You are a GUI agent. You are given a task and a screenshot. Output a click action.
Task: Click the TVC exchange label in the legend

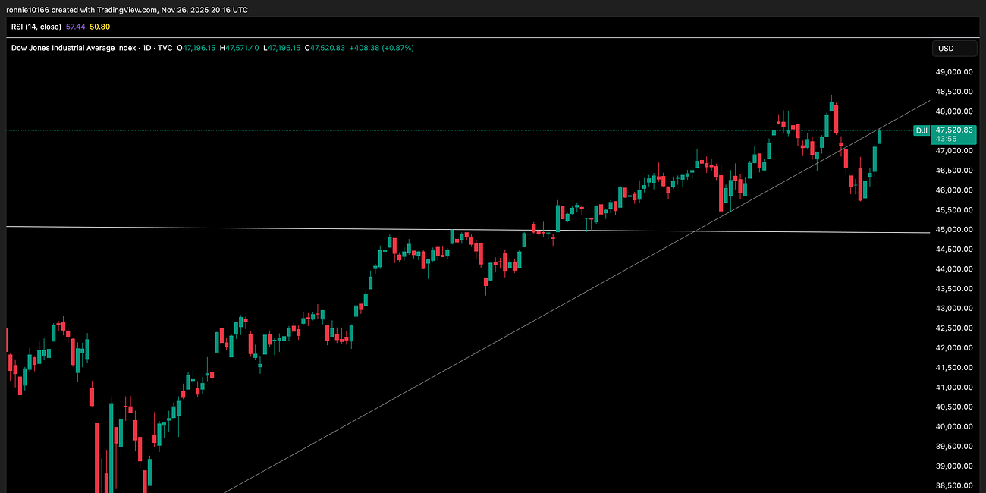click(164, 47)
